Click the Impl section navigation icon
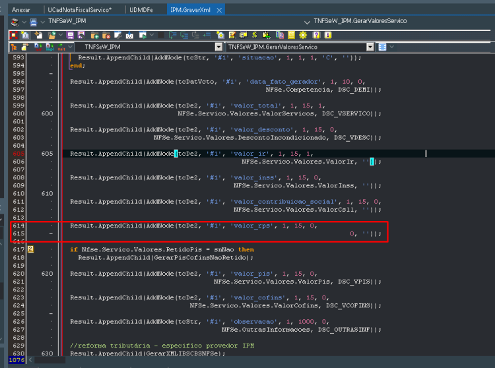This screenshot has width=495, height=368. coord(50,47)
